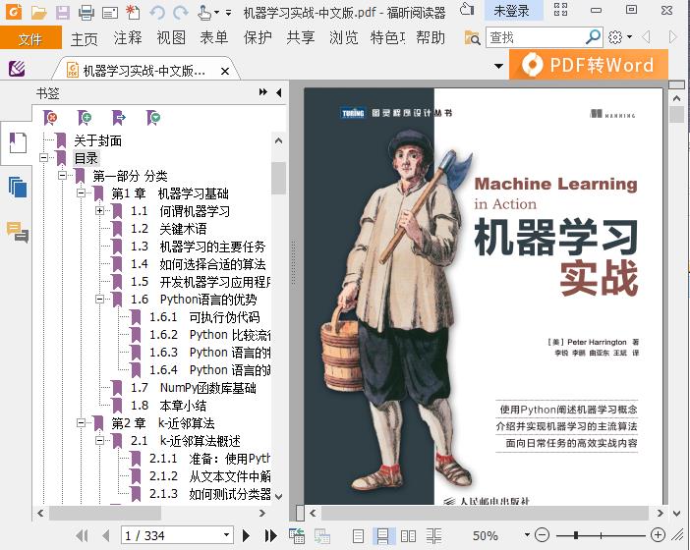
Task: Click the zoom out minus button
Action: point(543,535)
